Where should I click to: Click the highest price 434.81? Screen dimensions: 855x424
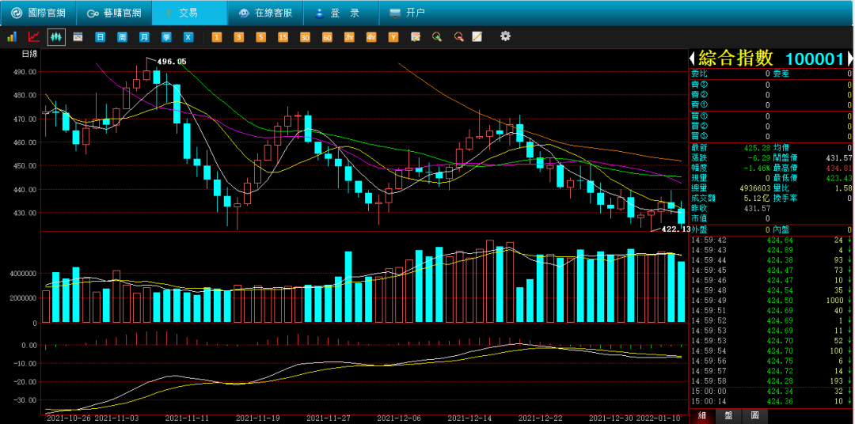point(839,168)
